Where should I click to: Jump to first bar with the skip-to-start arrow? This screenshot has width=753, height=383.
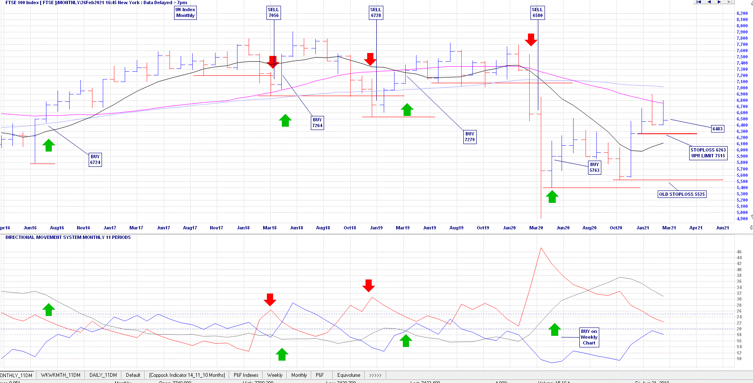[699, 2]
